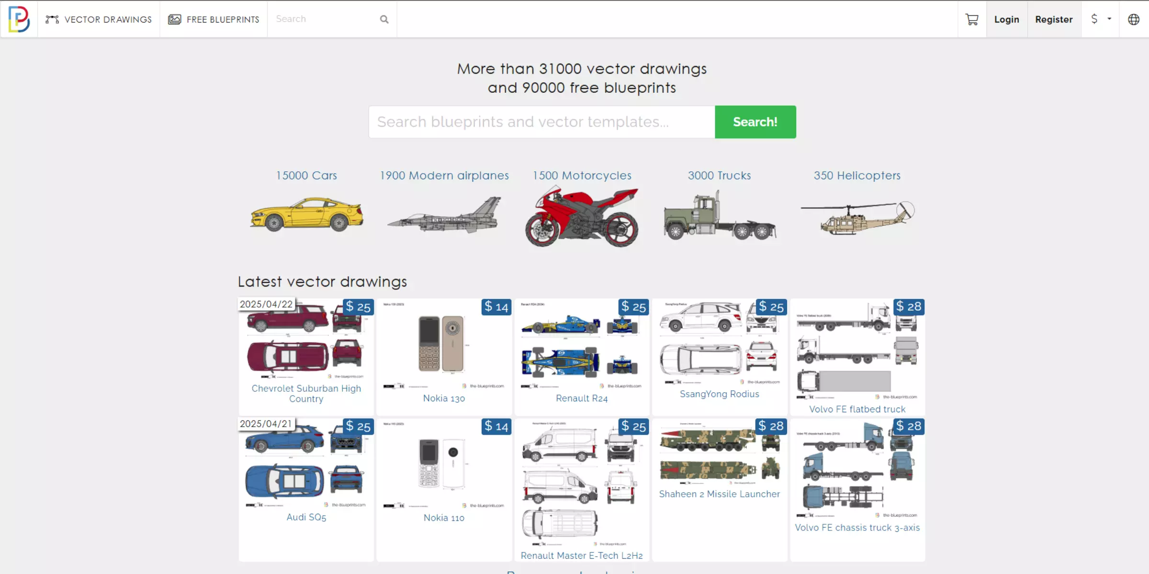Open Renault Master E-Tech L2H2 thumbnail
Screen dimensions: 1149x574
[582, 483]
